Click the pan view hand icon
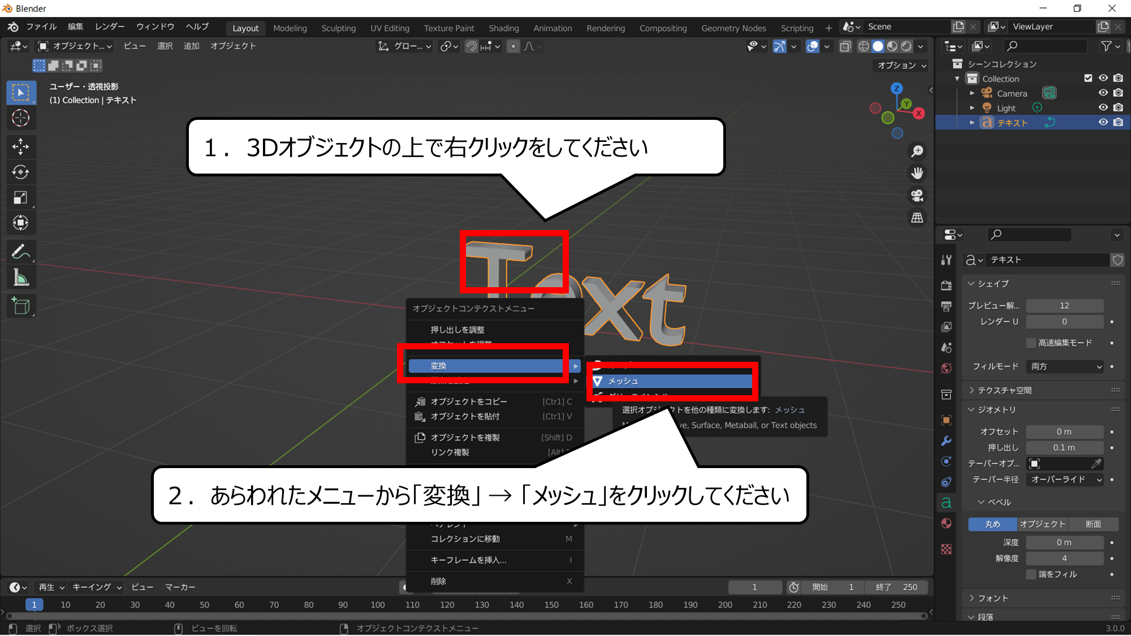The height and width of the screenshot is (636, 1131). (917, 173)
